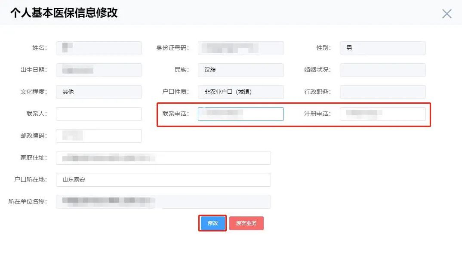This screenshot has width=462, height=259.
Task: Click the 文化程度 field showing 其他
Action: pos(99,92)
